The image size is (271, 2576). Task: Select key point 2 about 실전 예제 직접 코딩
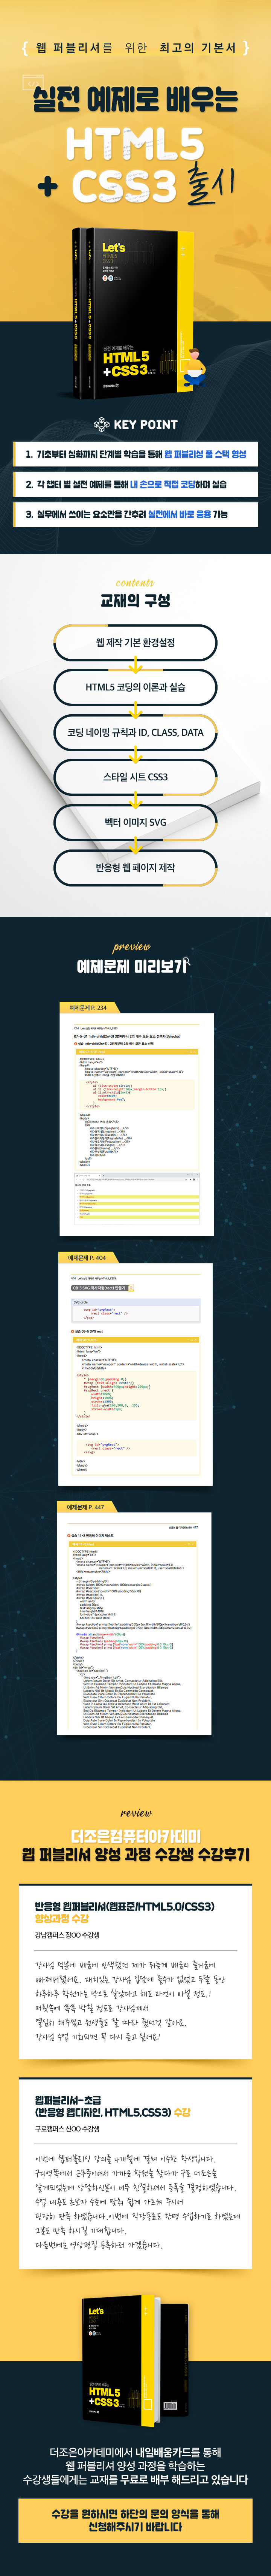[x=135, y=484]
